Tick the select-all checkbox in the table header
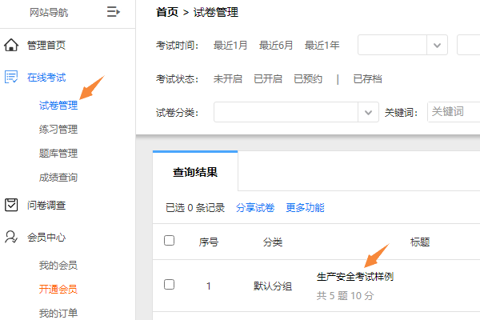480x320 pixels. [x=170, y=241]
